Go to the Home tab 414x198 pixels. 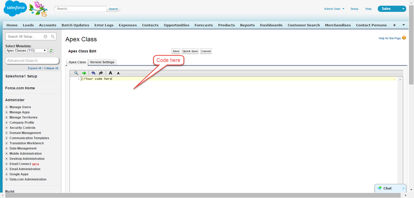(x=12, y=25)
